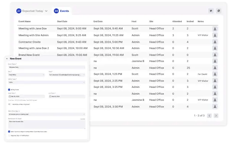229x143 pixels.
Task: Download the Contractor Onsite event
Action: pyautogui.click(x=215, y=42)
